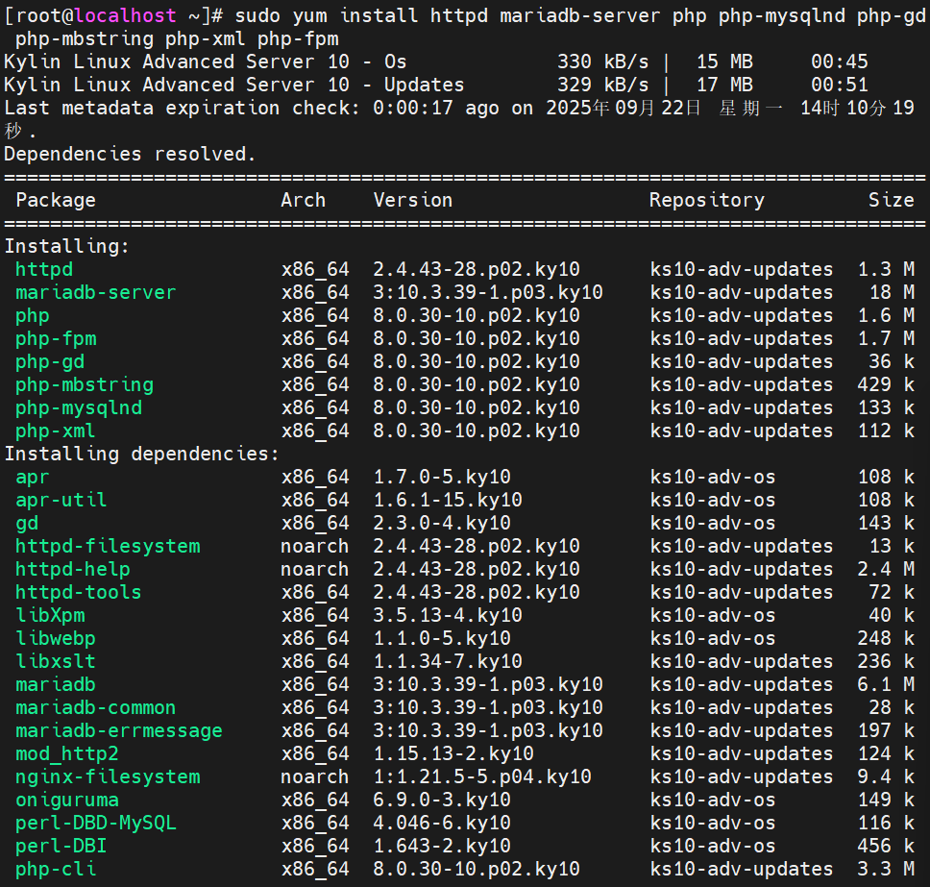Click the 'Installing:' section heading
This screenshot has height=887, width=930.
67,247
